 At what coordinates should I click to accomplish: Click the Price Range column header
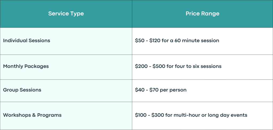[x=203, y=14]
